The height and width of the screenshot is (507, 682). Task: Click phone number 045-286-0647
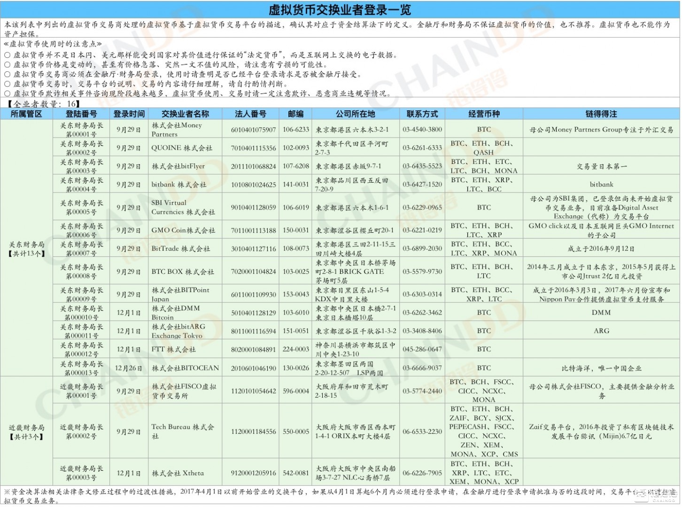click(422, 349)
